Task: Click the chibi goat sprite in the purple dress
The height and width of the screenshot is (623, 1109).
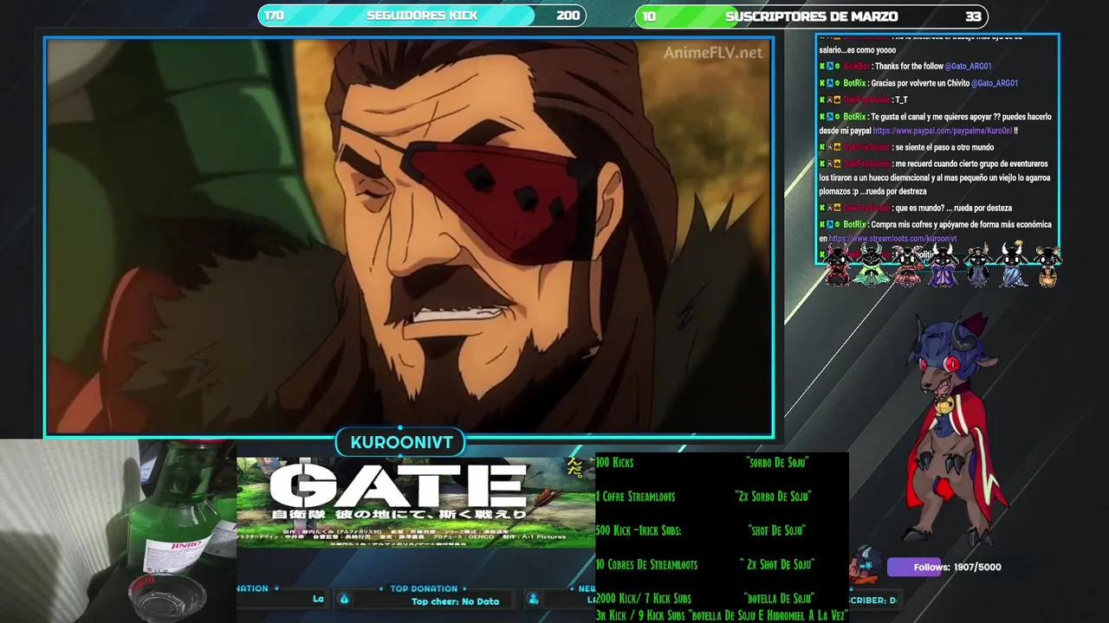Action: point(943,265)
